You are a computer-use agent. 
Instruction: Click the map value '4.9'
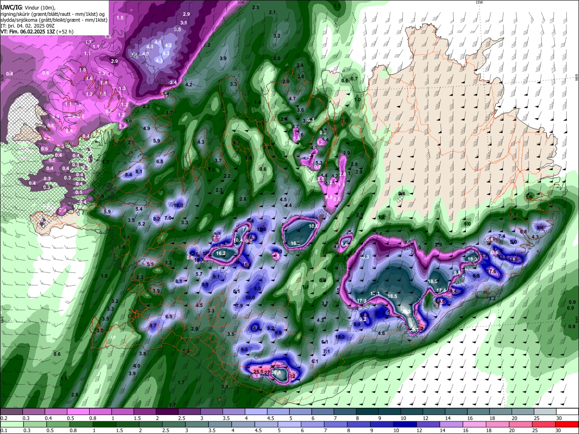coord(146,128)
